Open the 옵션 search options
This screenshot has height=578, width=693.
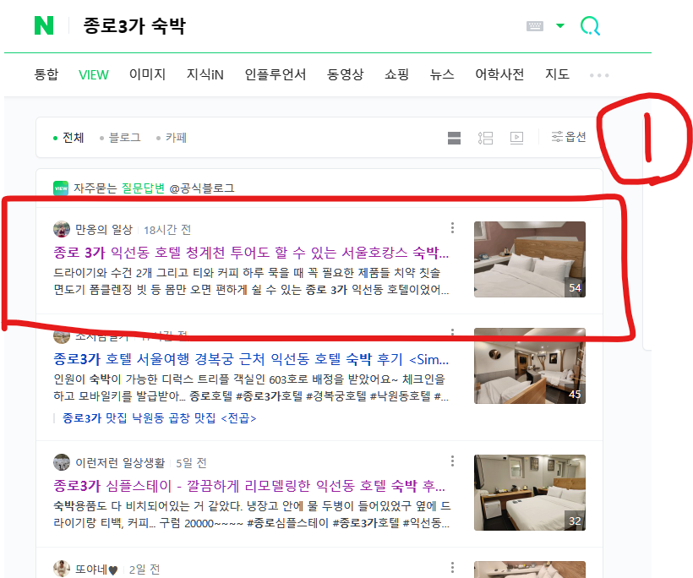coord(569,137)
